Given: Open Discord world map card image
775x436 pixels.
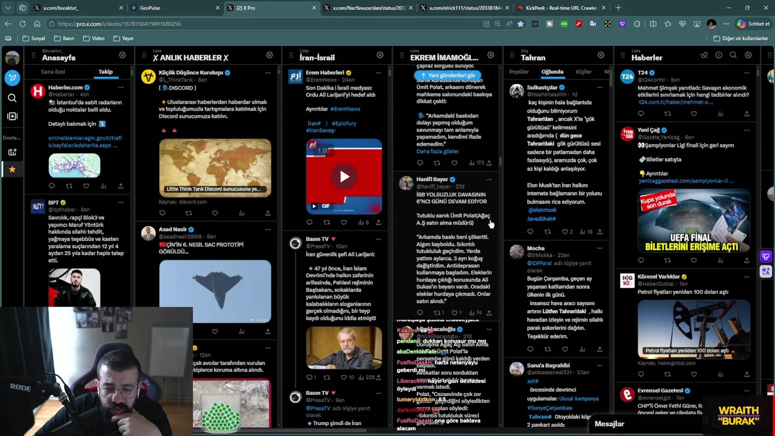Looking at the screenshot, I should (x=215, y=167).
